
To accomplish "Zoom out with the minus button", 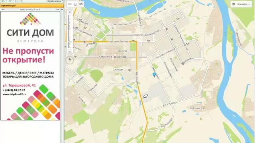I will tap(70, 51).
